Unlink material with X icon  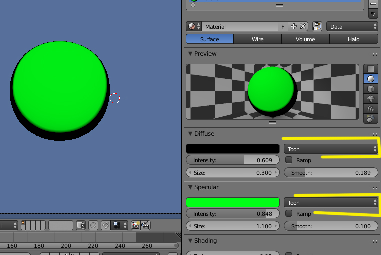(x=303, y=26)
